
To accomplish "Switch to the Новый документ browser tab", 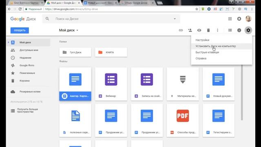I will point(101,3).
